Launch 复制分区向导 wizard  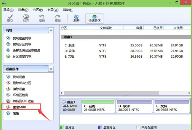pos(19,44)
